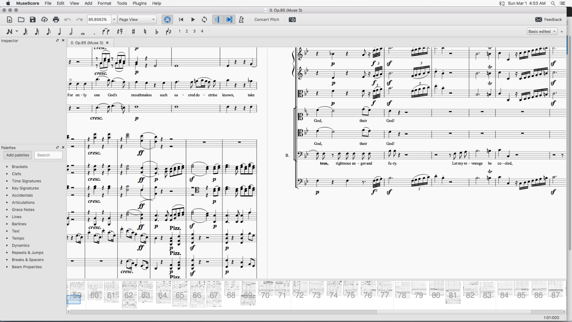Open Feedback link
The height and width of the screenshot is (322, 572).
548,20
